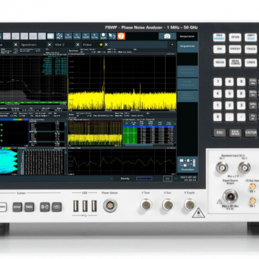Push the FREQ CHANNEL hardkey
Viewport: 259px width, 259px height.
pyautogui.click(x=219, y=37)
